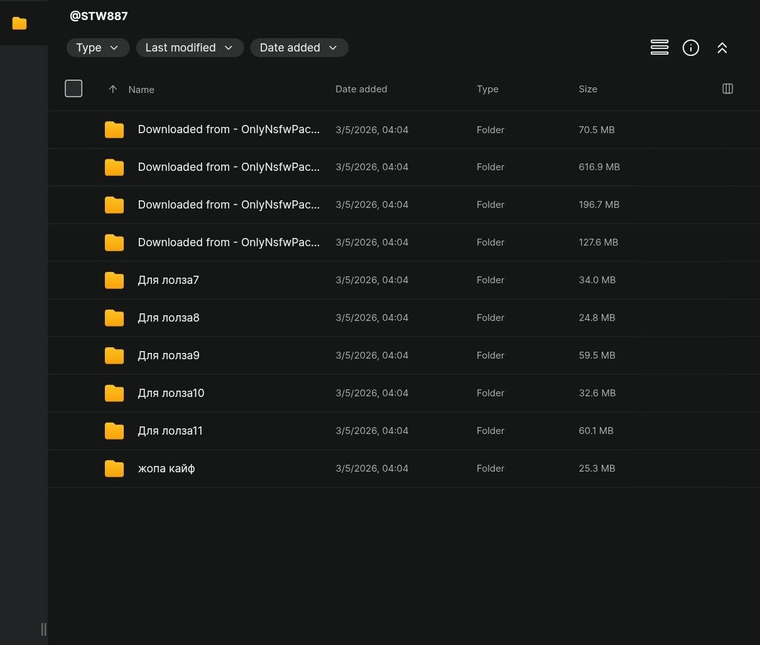Click folder icon of жопа кайф
This screenshot has height=645, width=760.
tap(114, 469)
